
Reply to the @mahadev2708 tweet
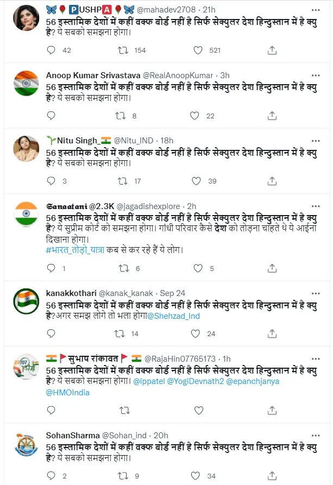pos(52,50)
